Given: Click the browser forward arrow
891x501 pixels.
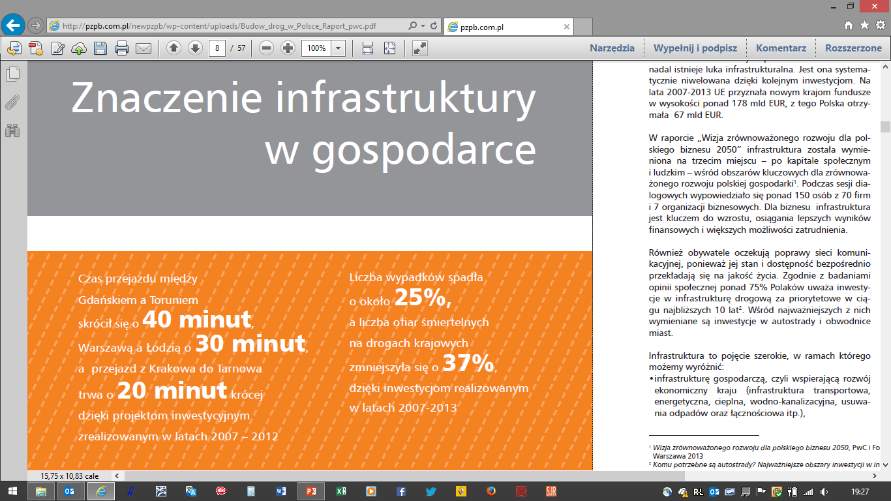Looking at the screenshot, I should [35, 26].
